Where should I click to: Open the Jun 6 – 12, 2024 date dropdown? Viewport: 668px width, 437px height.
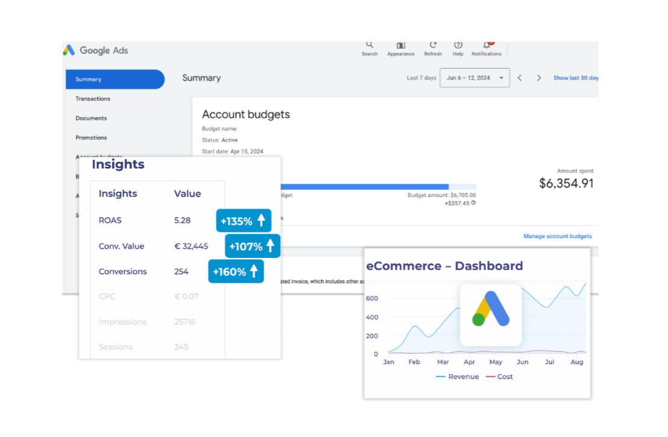click(475, 77)
